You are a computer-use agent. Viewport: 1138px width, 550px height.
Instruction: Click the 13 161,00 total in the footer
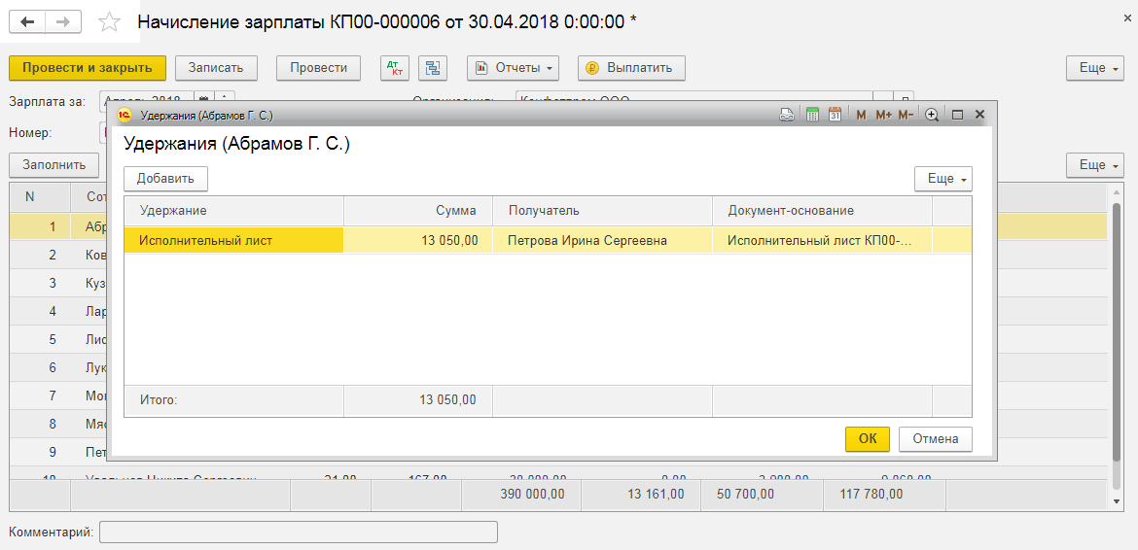[x=655, y=495]
